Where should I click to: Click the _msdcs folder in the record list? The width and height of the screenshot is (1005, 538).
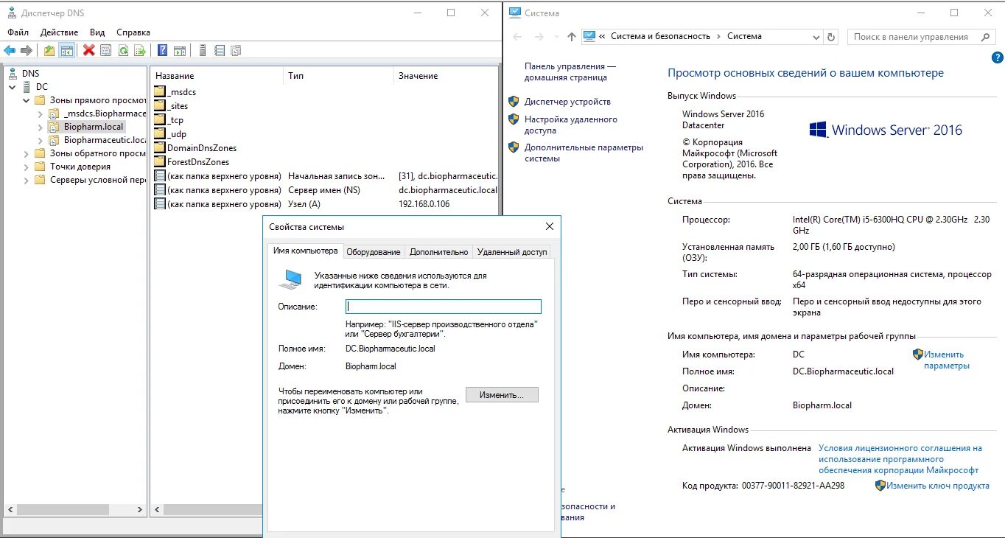[175, 92]
